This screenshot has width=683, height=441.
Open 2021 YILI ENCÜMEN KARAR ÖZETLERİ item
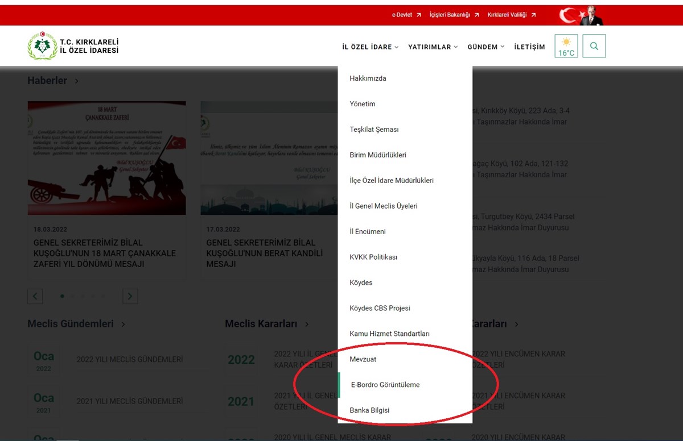click(519, 401)
